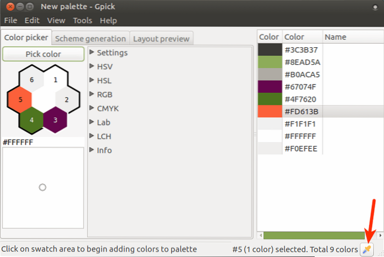Select orange hexagon swatch number 5

coord(20,100)
